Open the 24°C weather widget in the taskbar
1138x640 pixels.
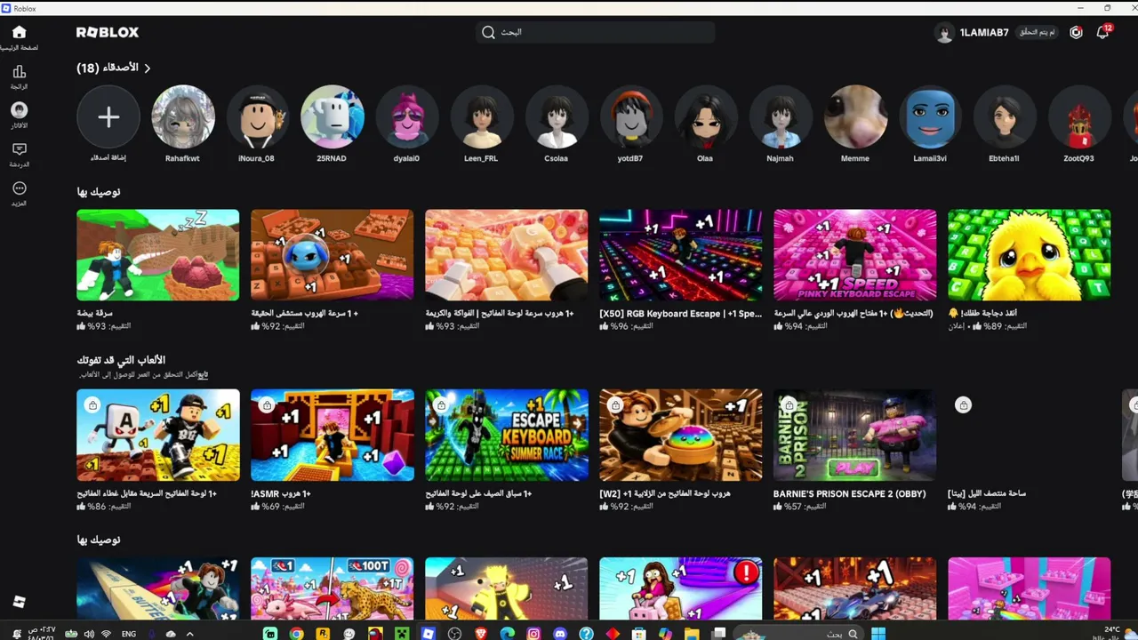(1112, 633)
